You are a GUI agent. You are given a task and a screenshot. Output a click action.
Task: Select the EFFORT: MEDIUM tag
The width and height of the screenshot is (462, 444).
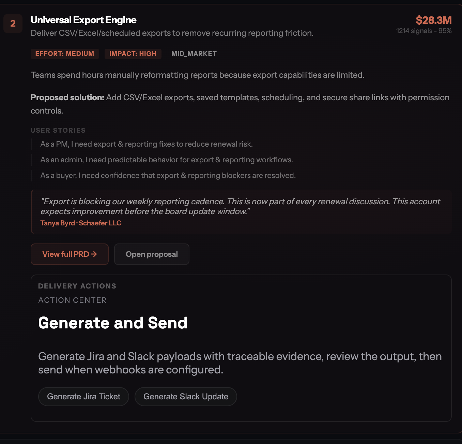click(x=65, y=54)
